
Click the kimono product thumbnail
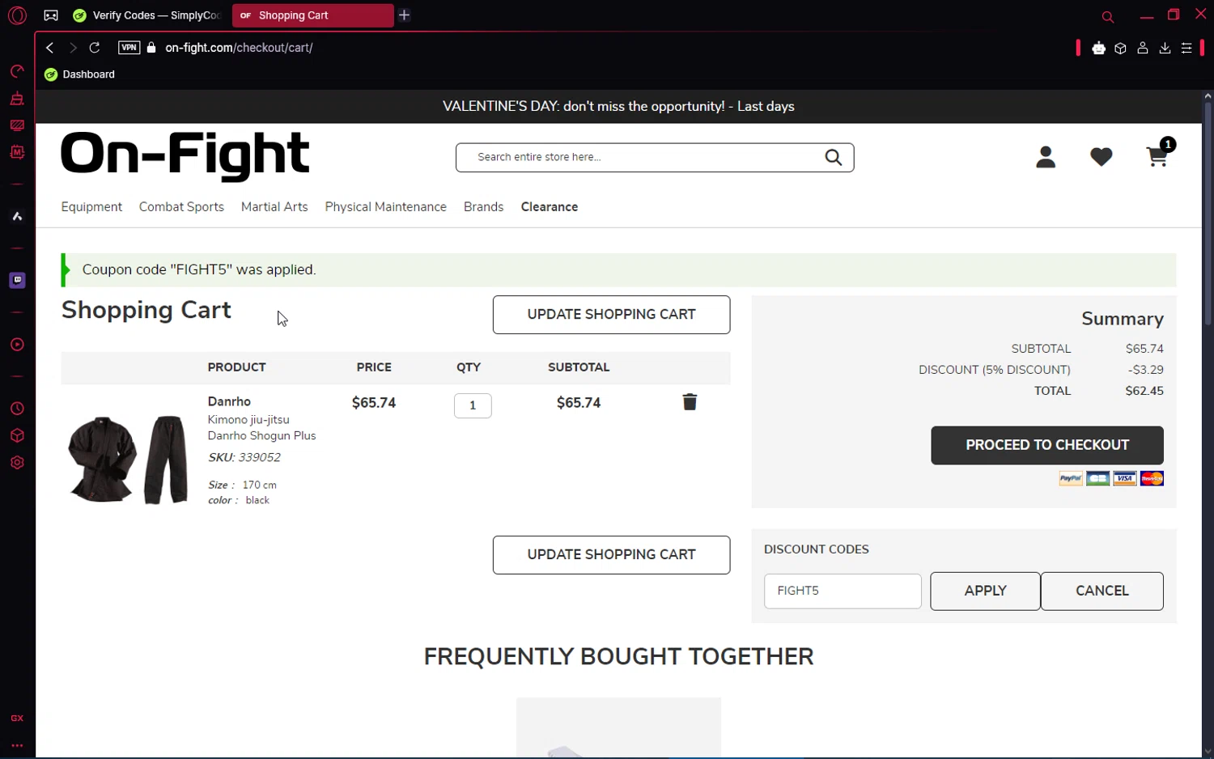pyautogui.click(x=129, y=460)
